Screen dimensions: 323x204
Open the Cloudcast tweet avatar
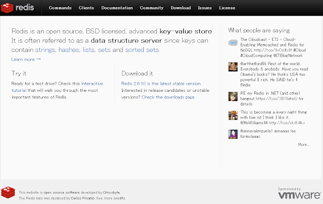coord(233,42)
